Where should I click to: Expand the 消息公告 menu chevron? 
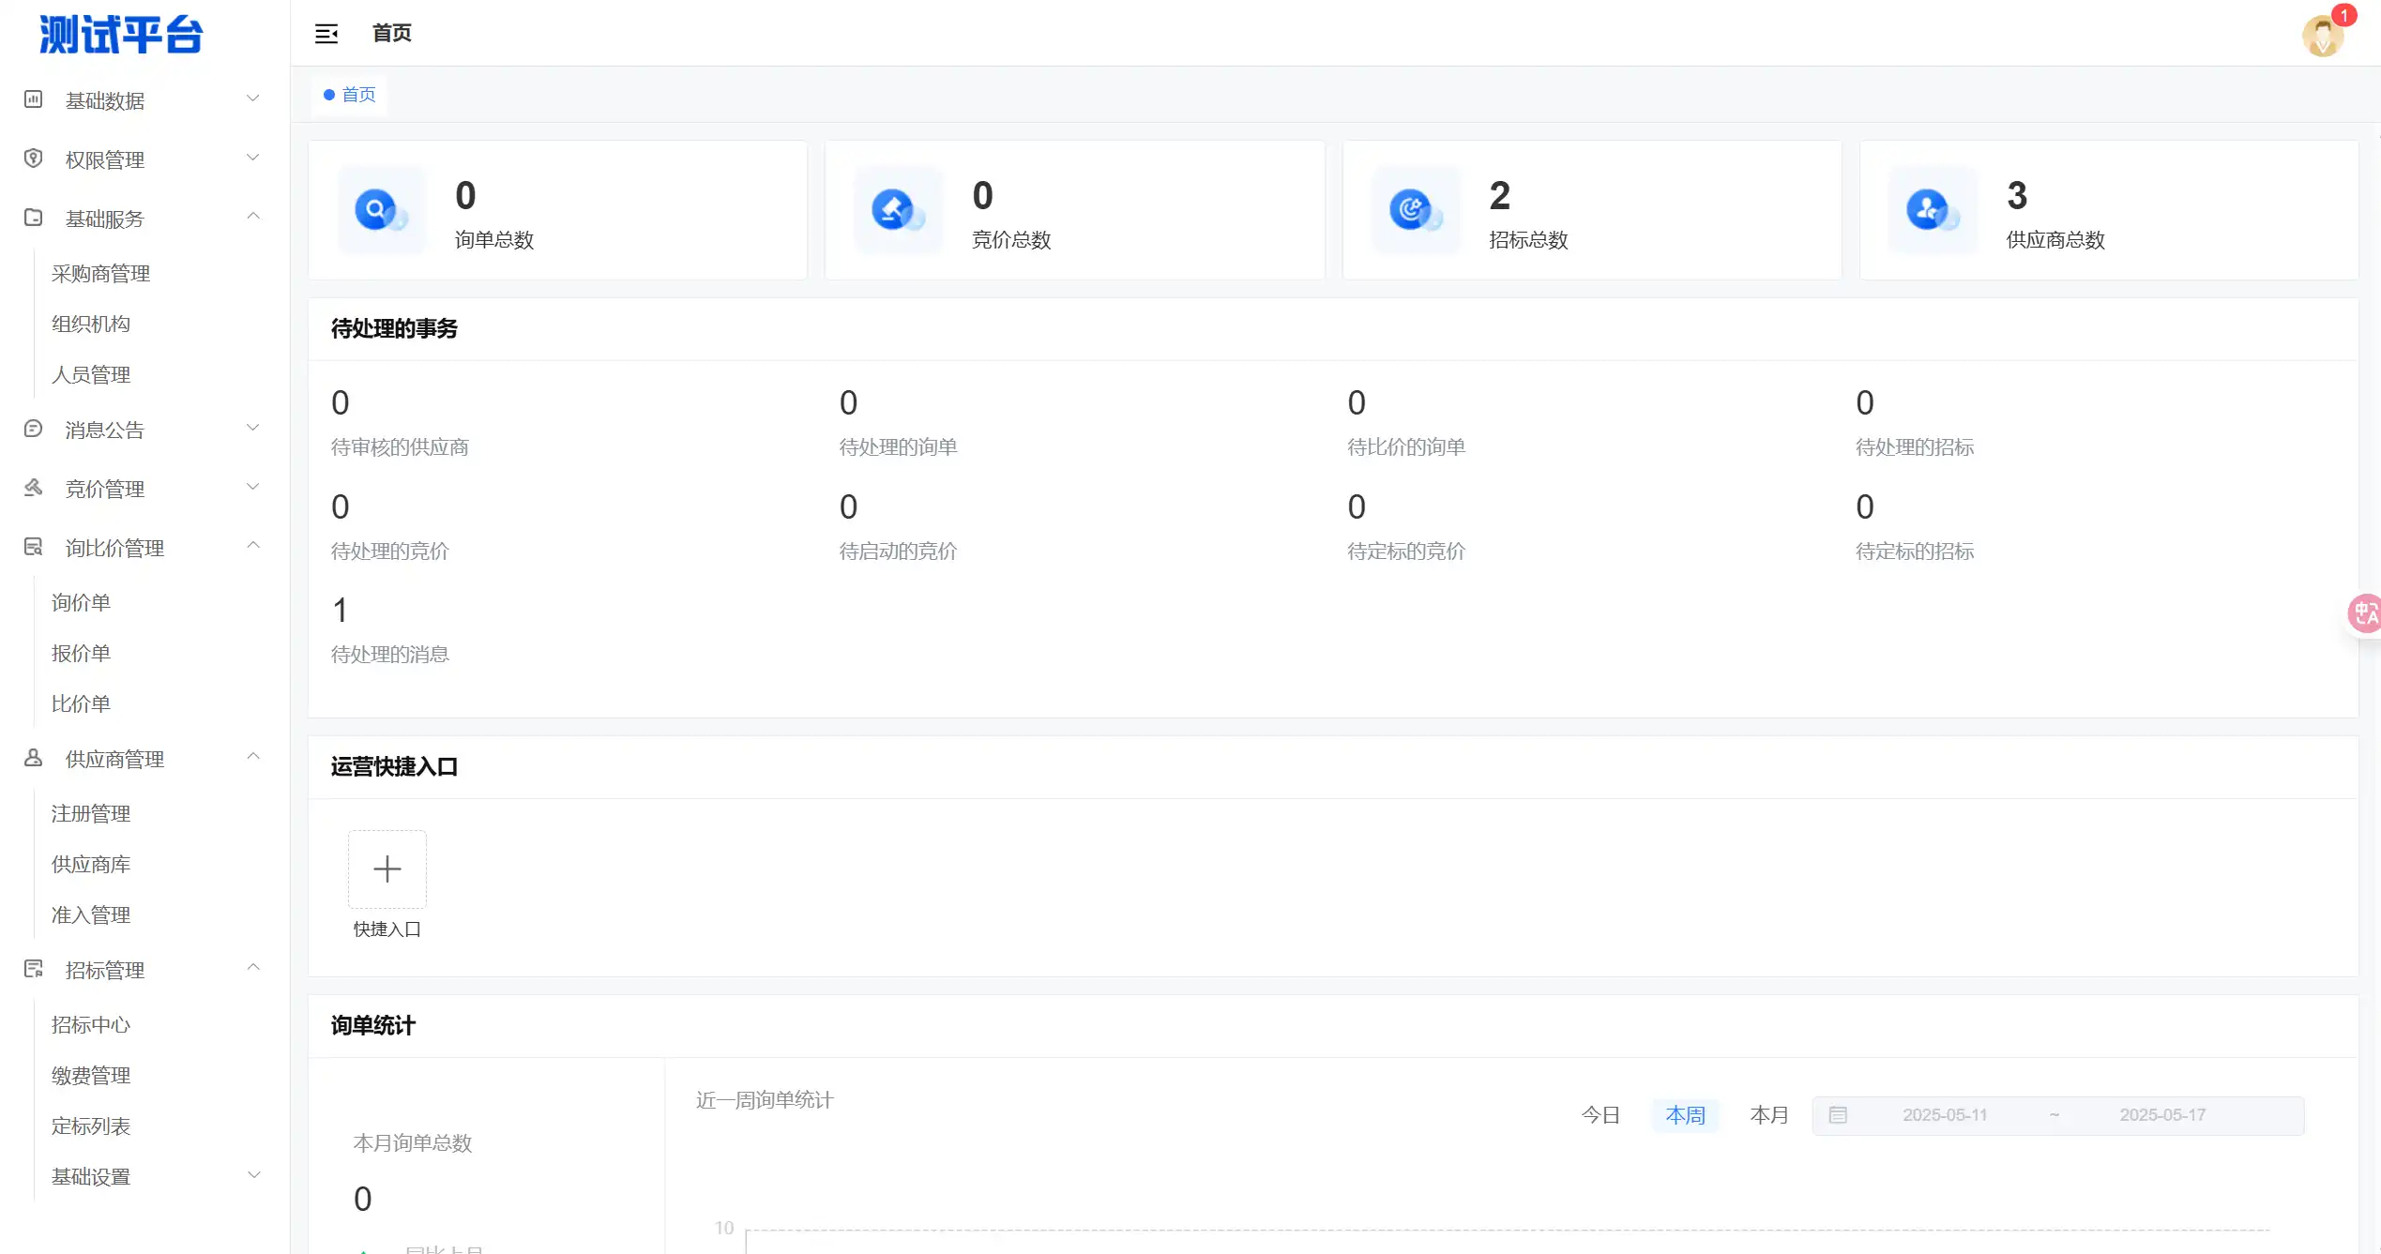coord(252,428)
